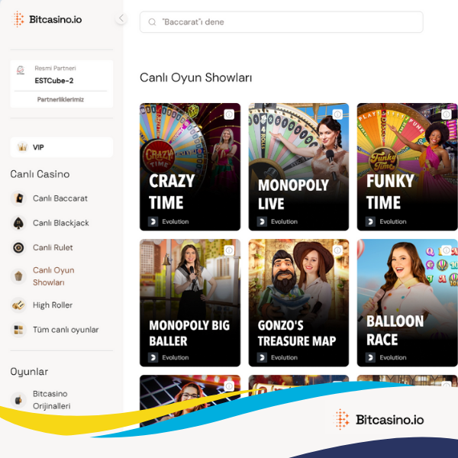458x458 pixels.
Task: Open the Partnerliklerimiz link
Action: [60, 99]
